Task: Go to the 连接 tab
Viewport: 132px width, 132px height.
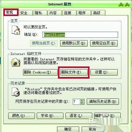Action: click(69, 13)
